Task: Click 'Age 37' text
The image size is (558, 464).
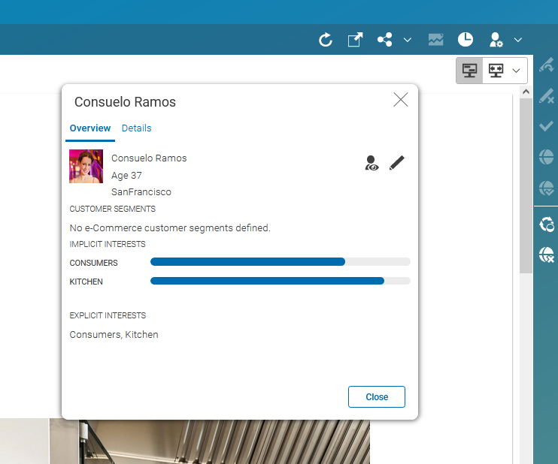Action: pos(126,176)
